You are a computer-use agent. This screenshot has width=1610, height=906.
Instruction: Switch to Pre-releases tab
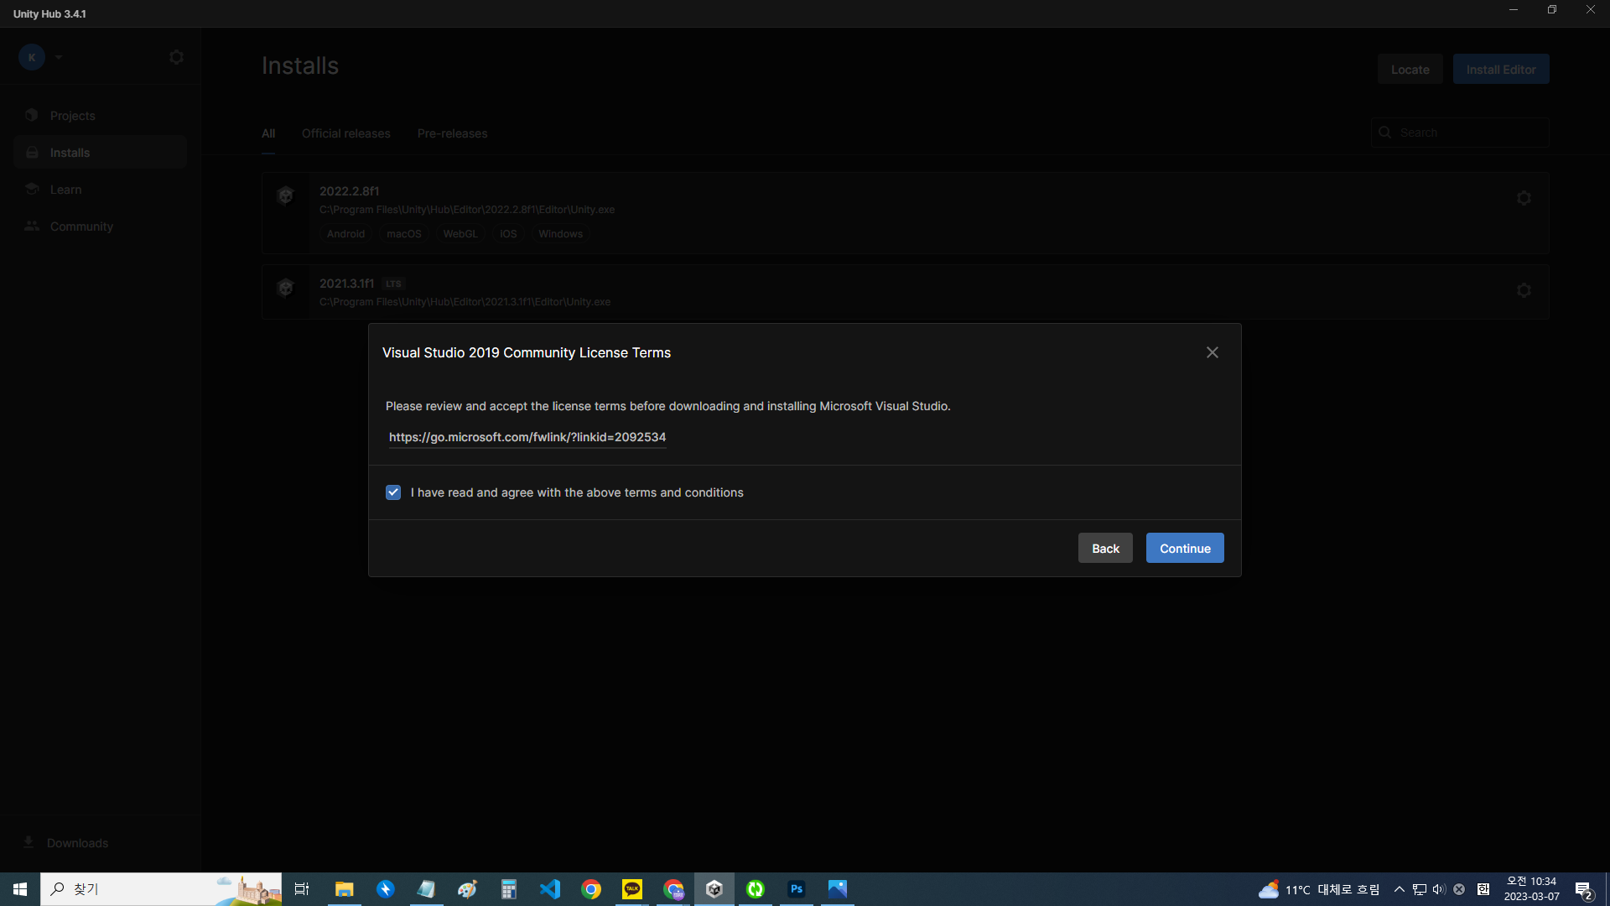tap(452, 133)
